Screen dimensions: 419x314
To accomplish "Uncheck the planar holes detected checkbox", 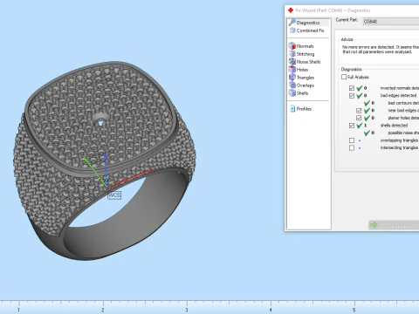I will point(359,118).
